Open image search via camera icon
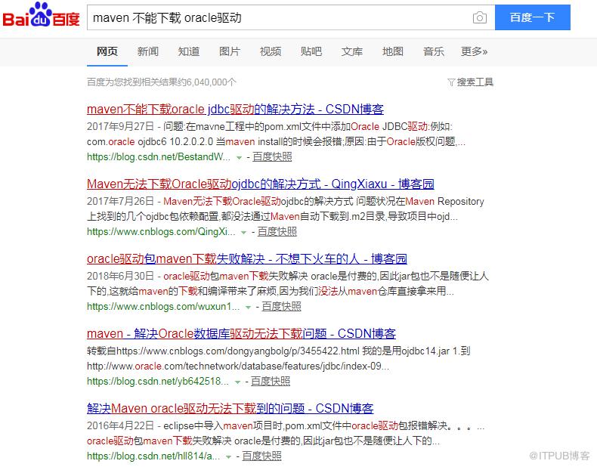Viewport: 597px width, 467px height. point(480,17)
